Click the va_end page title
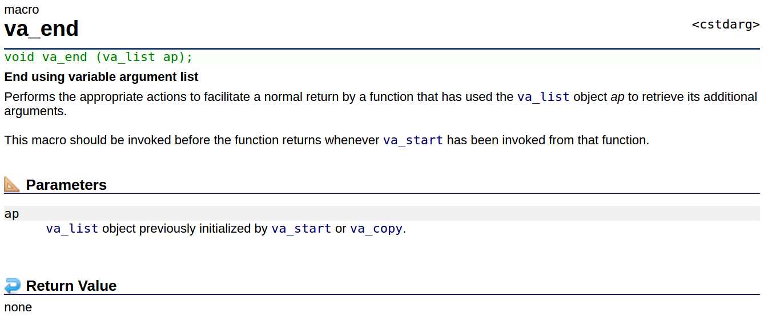The height and width of the screenshot is (333, 780). [x=42, y=29]
